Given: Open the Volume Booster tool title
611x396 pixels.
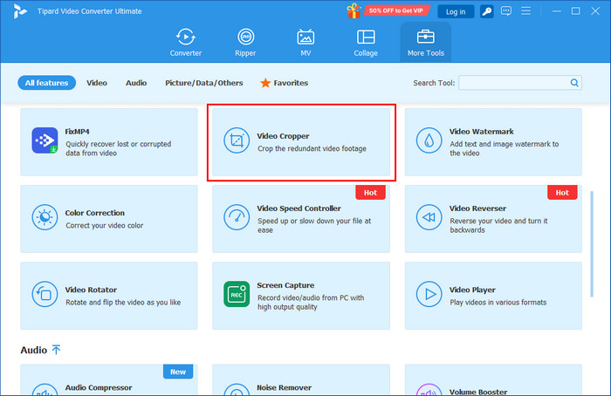Looking at the screenshot, I should click(x=478, y=392).
